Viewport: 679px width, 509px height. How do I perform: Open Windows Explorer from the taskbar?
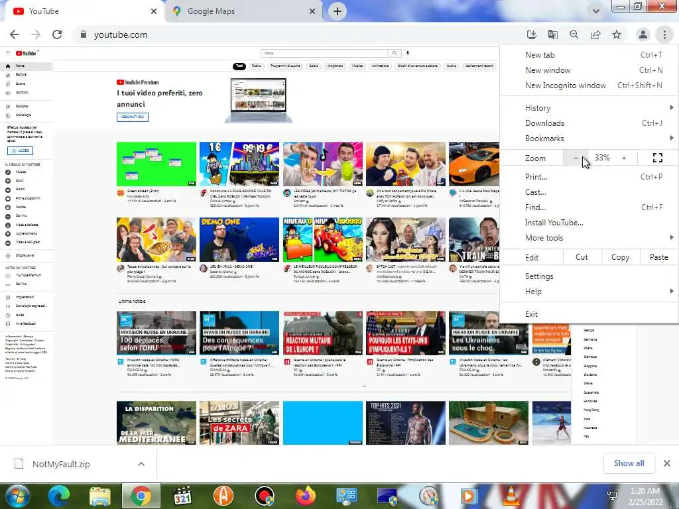pos(100,496)
